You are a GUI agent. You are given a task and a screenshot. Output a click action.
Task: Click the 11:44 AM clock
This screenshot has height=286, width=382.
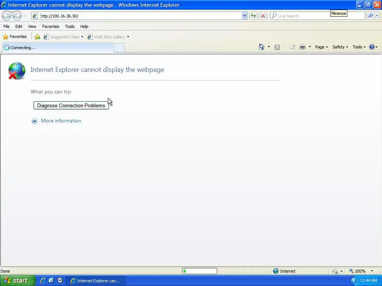(368, 281)
